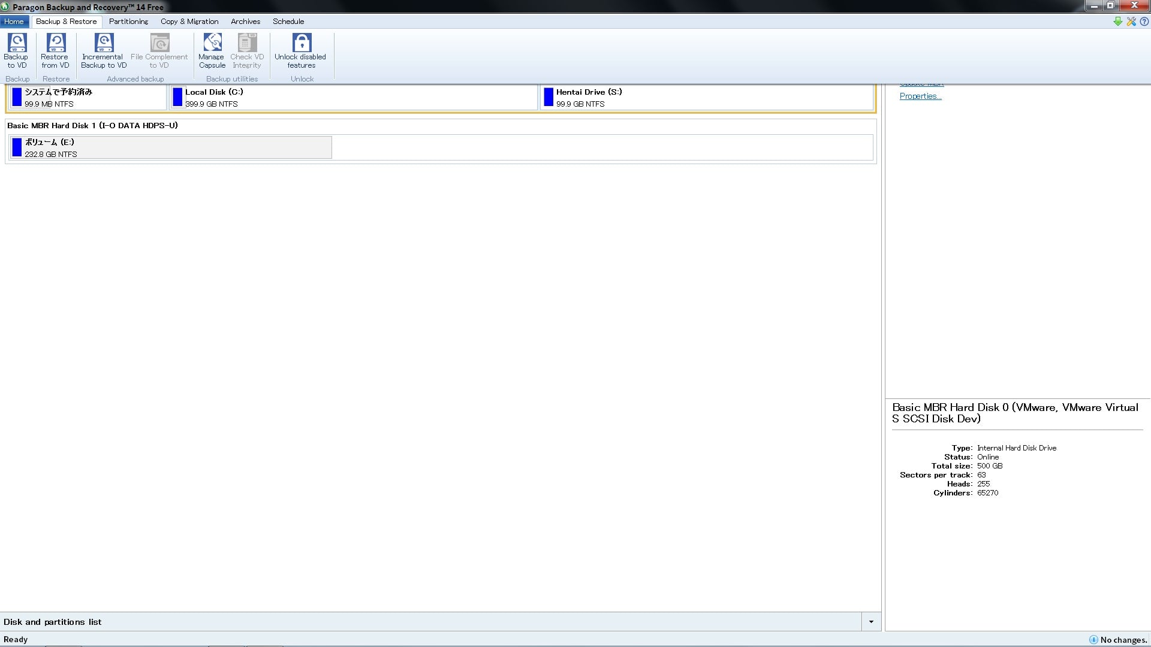
Task: Click the Status Online value
Action: coord(988,457)
